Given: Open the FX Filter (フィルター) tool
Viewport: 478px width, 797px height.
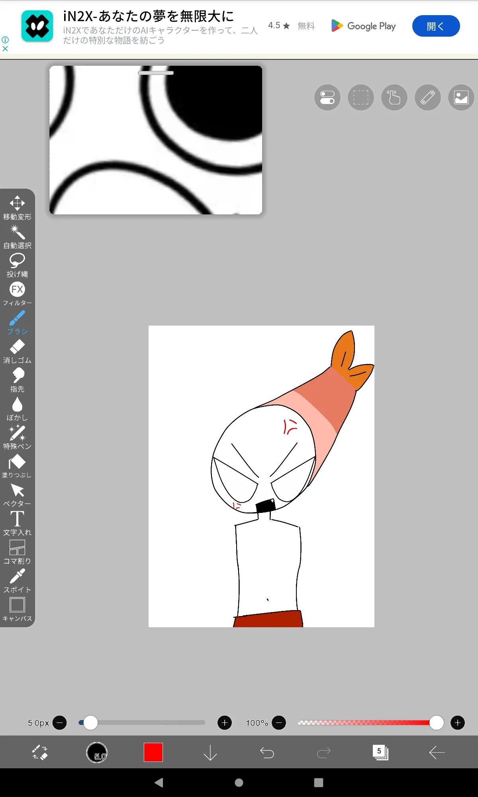Looking at the screenshot, I should pos(17,294).
